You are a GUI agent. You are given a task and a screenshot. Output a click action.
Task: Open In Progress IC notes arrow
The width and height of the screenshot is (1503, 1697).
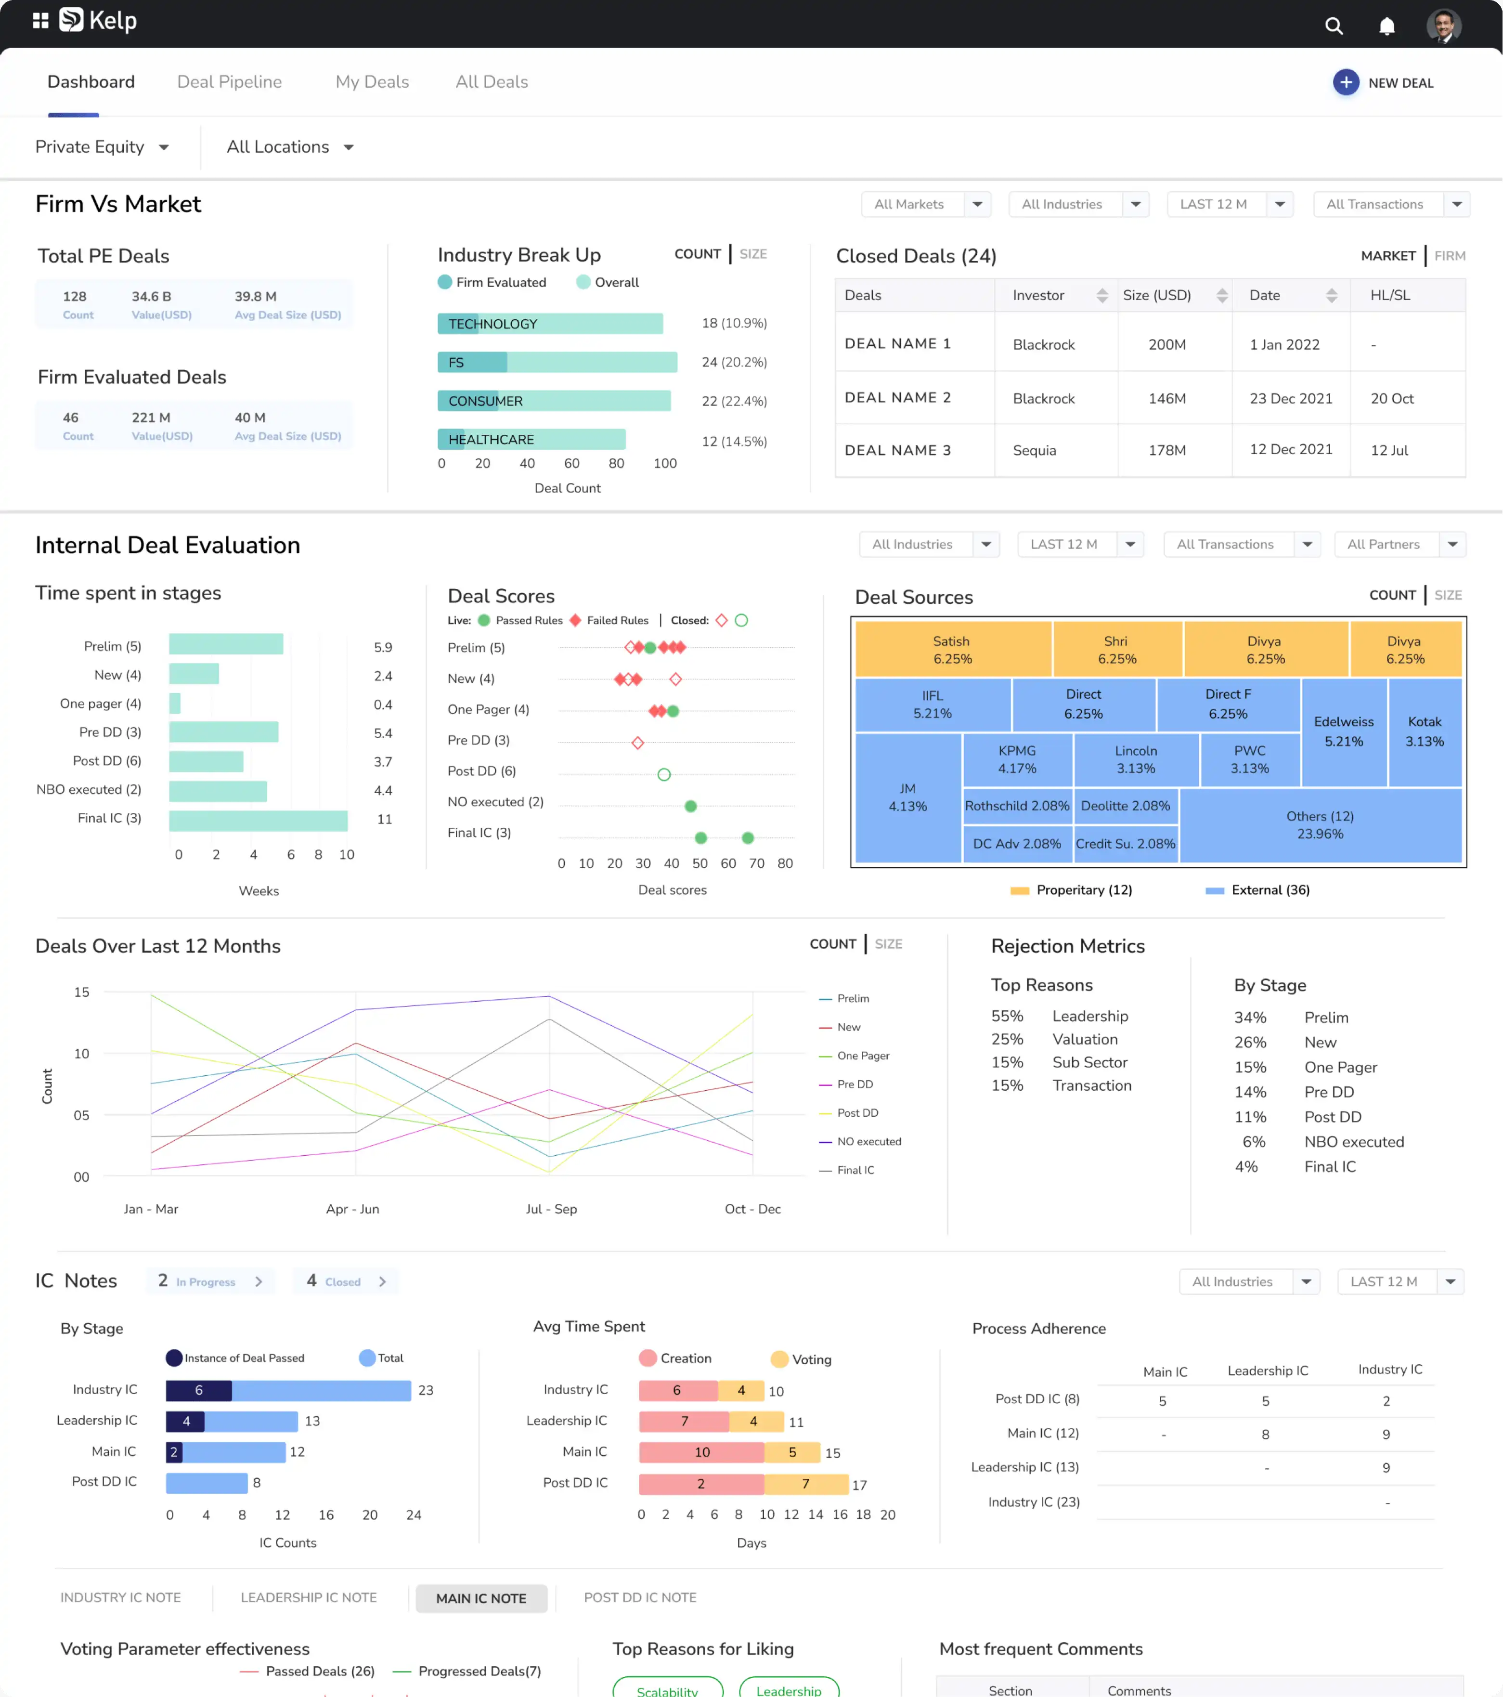click(259, 1281)
